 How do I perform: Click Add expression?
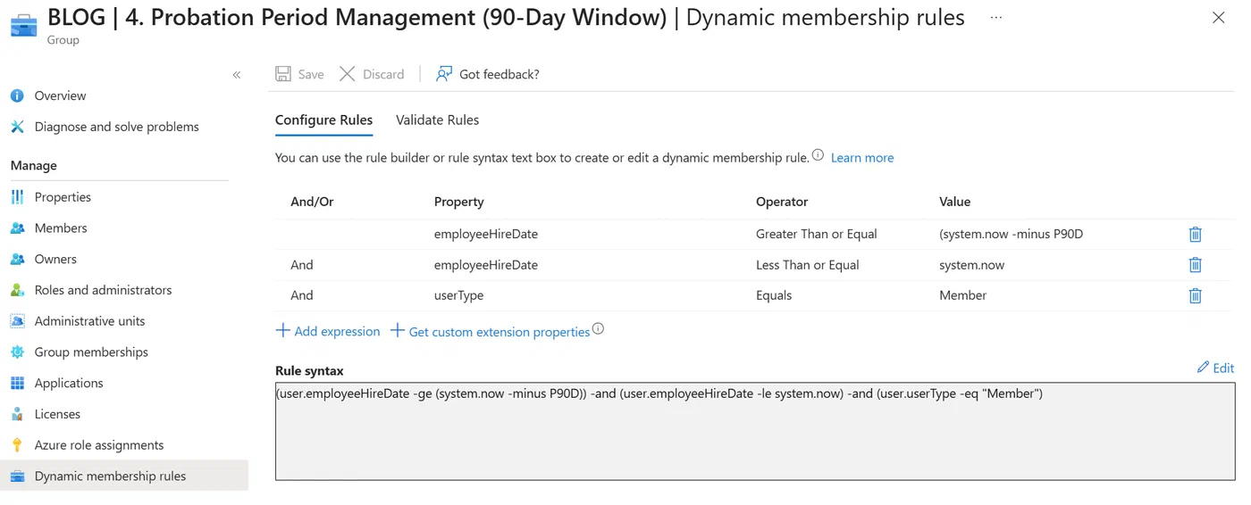click(328, 331)
